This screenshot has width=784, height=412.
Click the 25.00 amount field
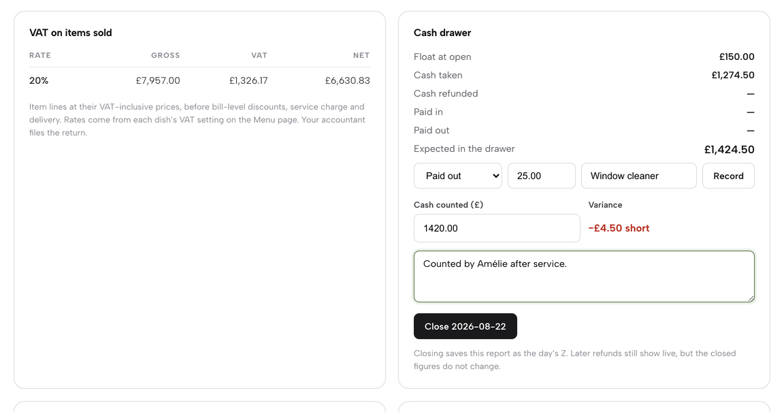[542, 176]
